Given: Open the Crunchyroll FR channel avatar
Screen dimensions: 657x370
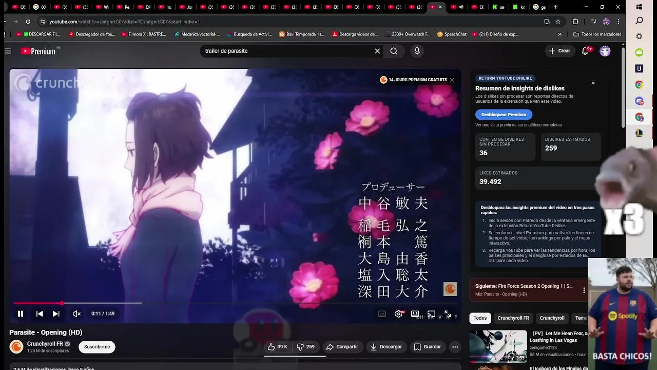Looking at the screenshot, I should coord(16,347).
